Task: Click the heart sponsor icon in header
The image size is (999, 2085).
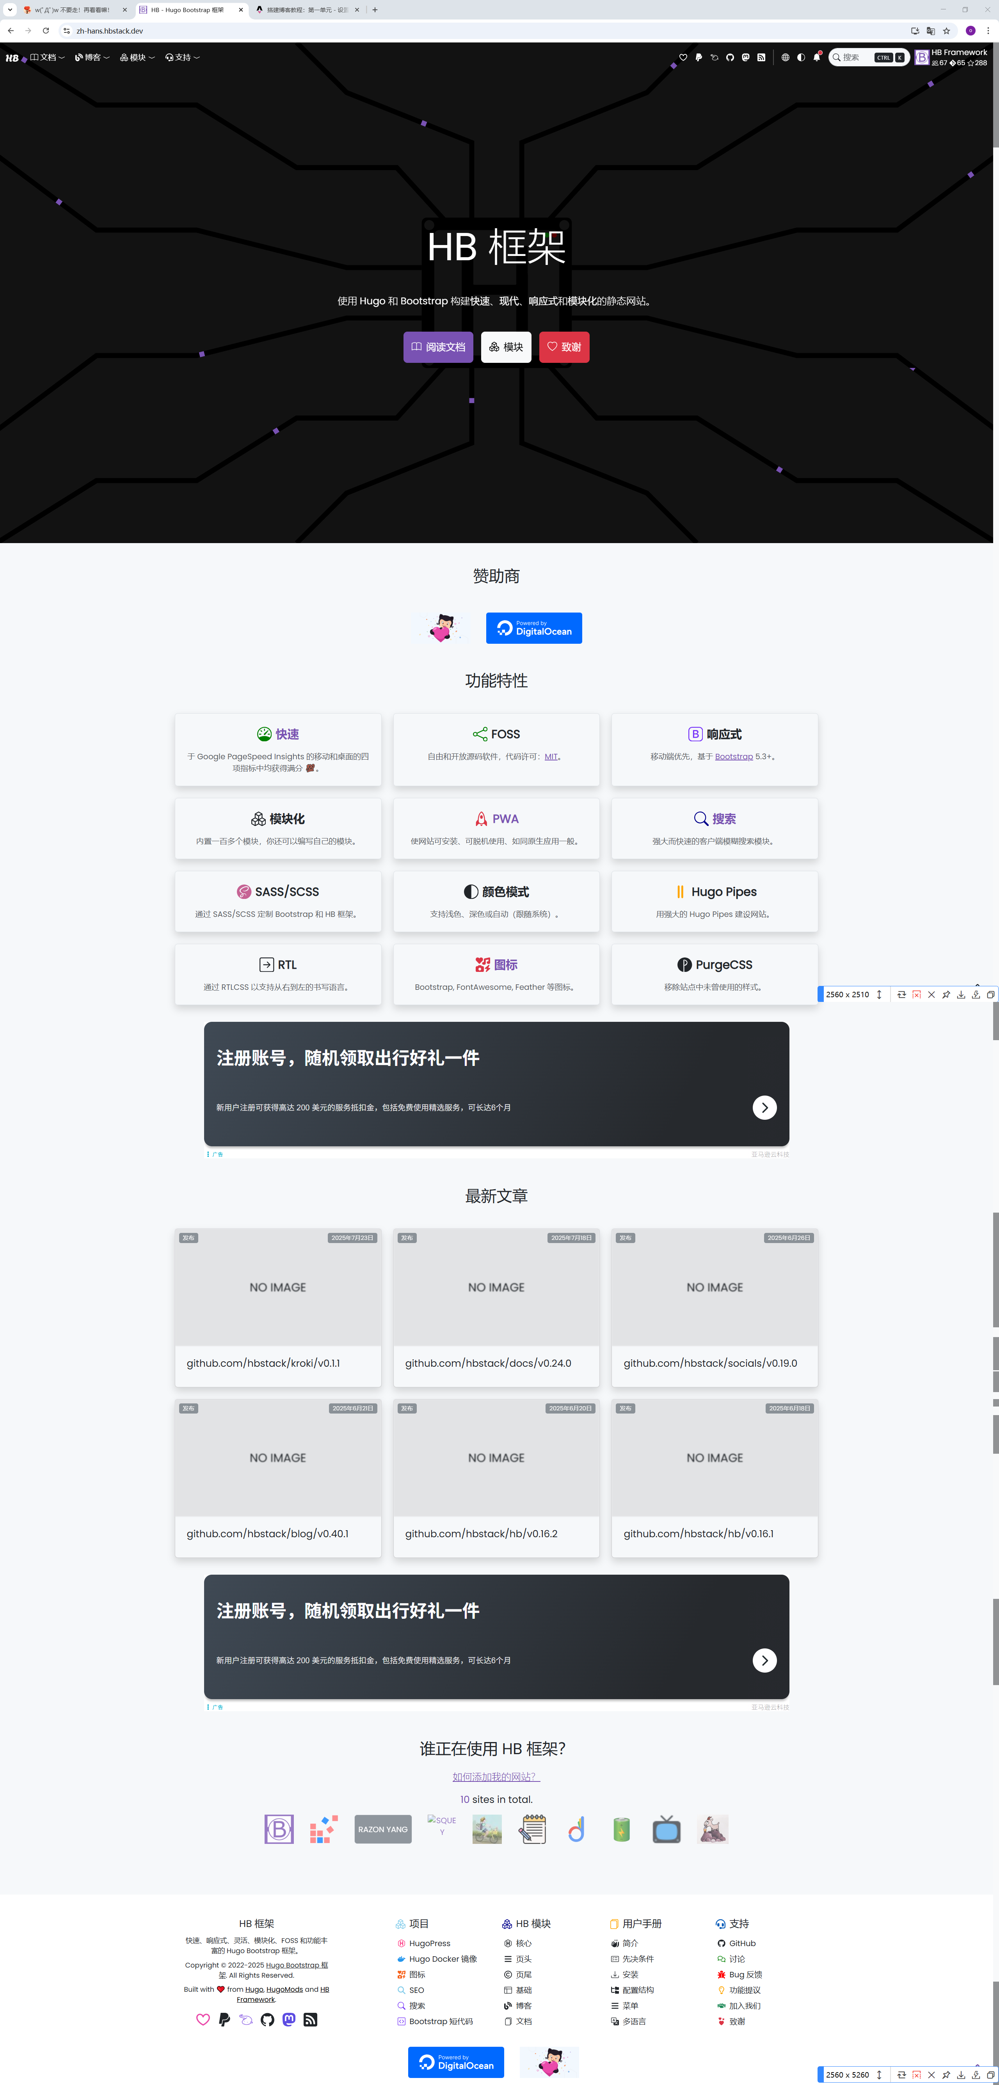Action: 683,57
